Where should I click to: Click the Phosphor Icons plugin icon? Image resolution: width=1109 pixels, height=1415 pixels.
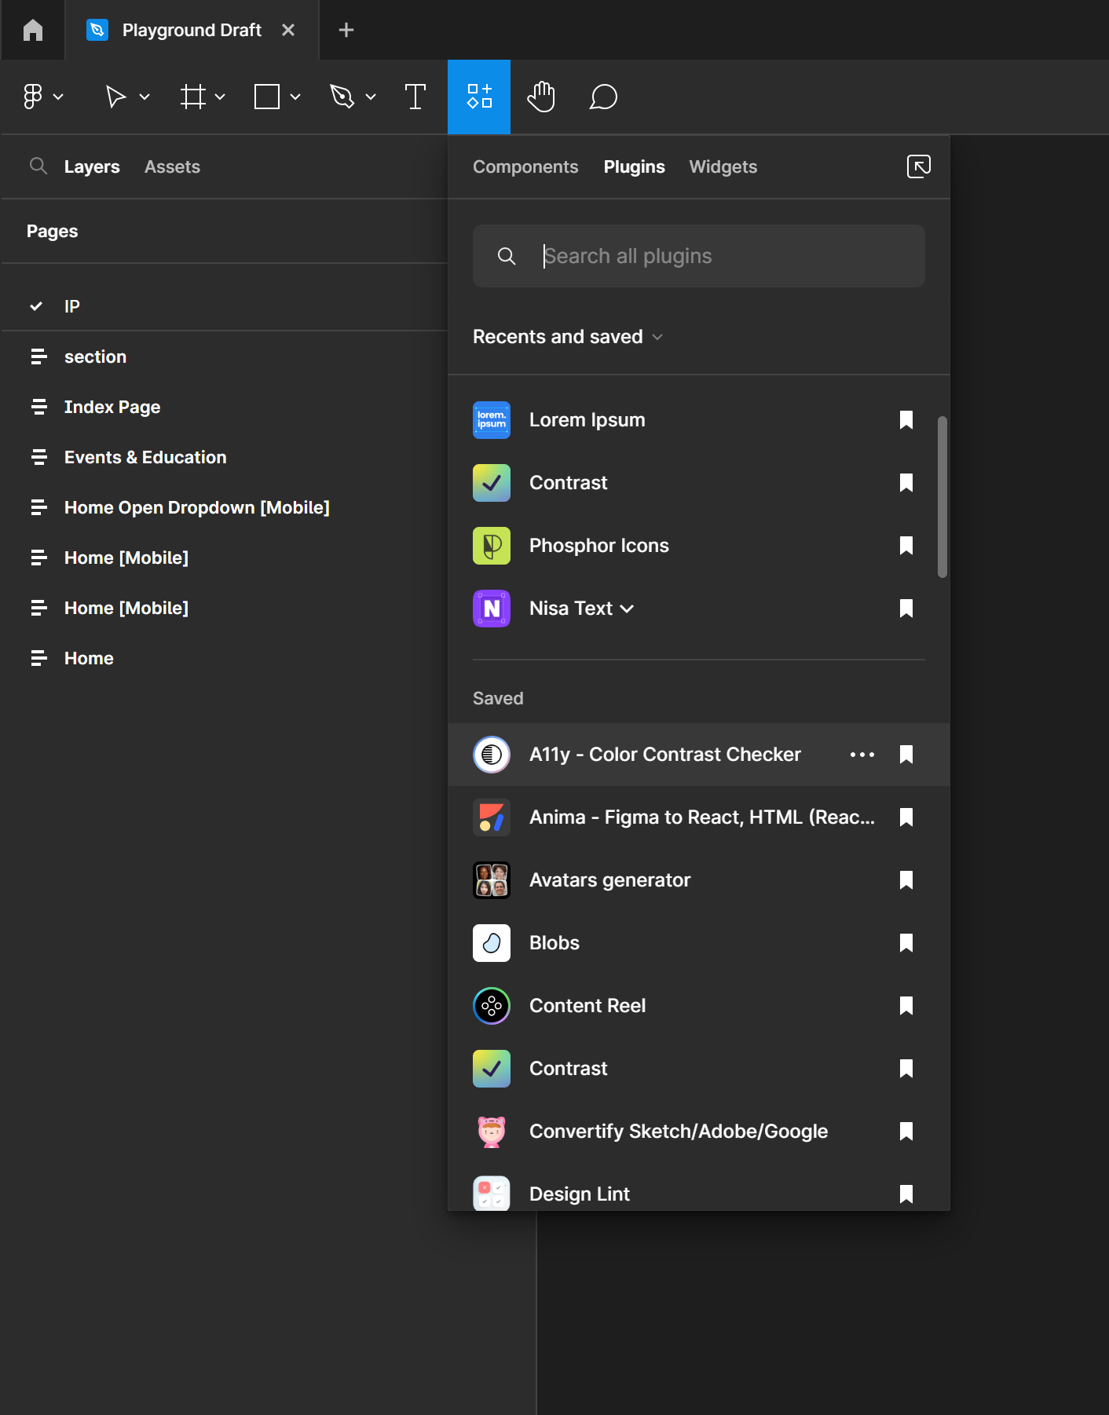point(492,546)
